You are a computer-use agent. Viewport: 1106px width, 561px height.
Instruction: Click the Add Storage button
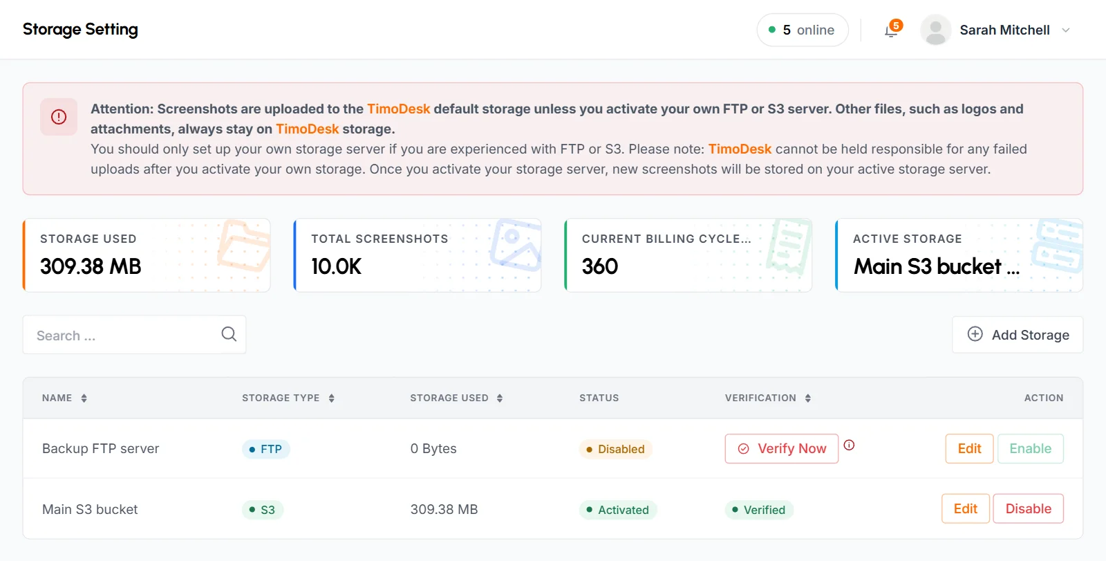click(x=1018, y=335)
